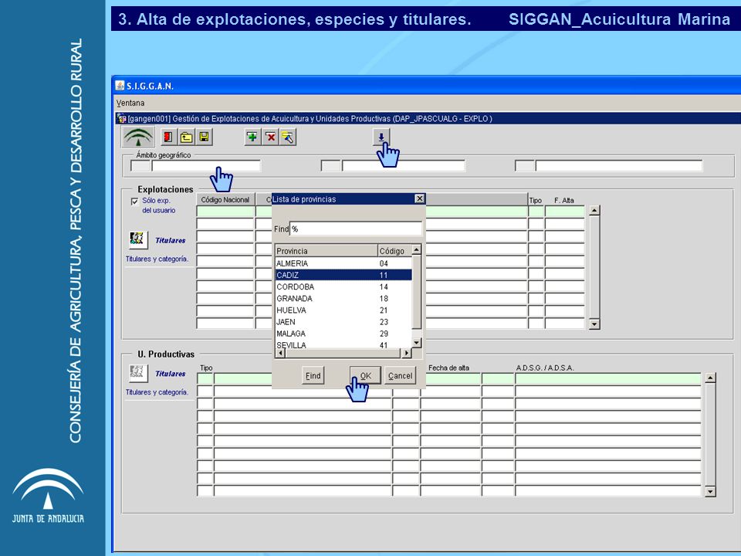Toggle the Sólo exp. del usuario checkbox
This screenshot has width=741, height=556.
(x=134, y=202)
